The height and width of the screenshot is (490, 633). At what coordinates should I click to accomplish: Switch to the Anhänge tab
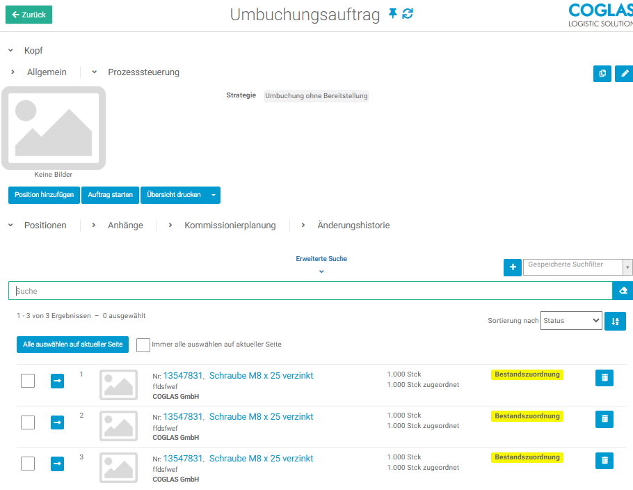tap(125, 226)
